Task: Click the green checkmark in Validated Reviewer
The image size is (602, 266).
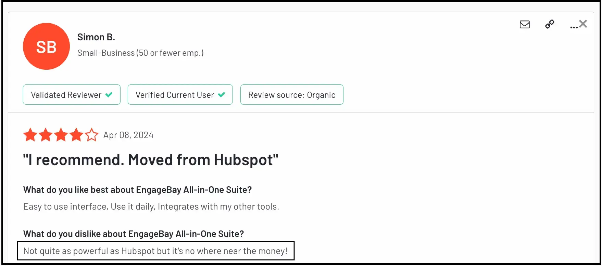Action: coord(109,95)
